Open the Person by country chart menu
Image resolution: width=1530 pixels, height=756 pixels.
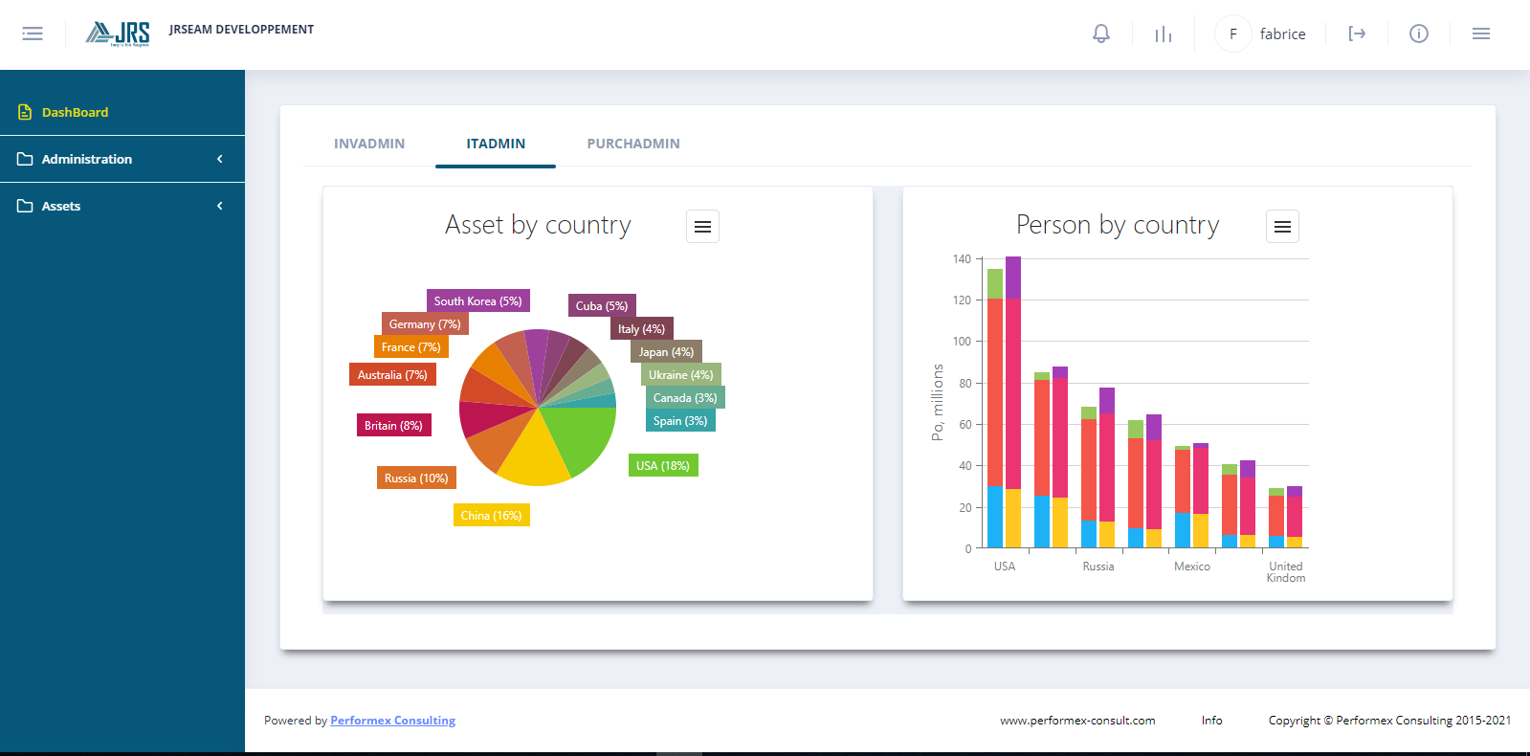[x=1282, y=227]
